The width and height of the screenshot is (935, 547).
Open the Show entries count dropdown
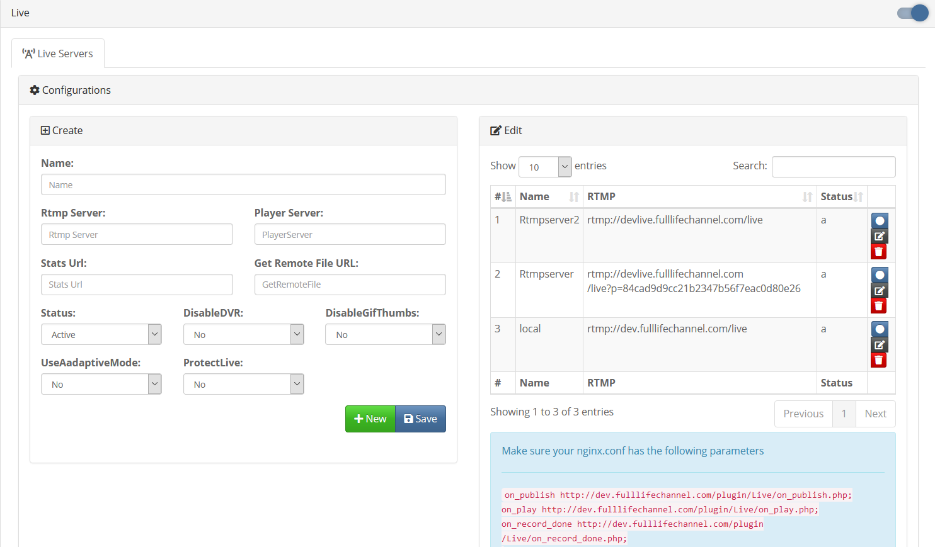coord(545,167)
